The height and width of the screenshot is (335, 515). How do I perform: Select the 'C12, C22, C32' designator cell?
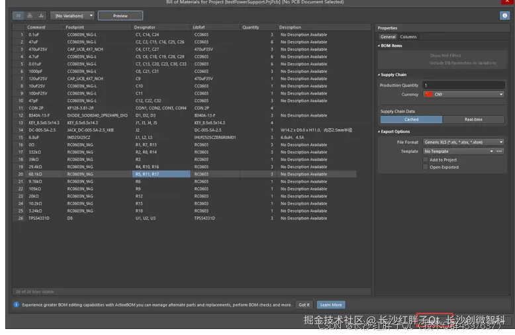coord(161,101)
